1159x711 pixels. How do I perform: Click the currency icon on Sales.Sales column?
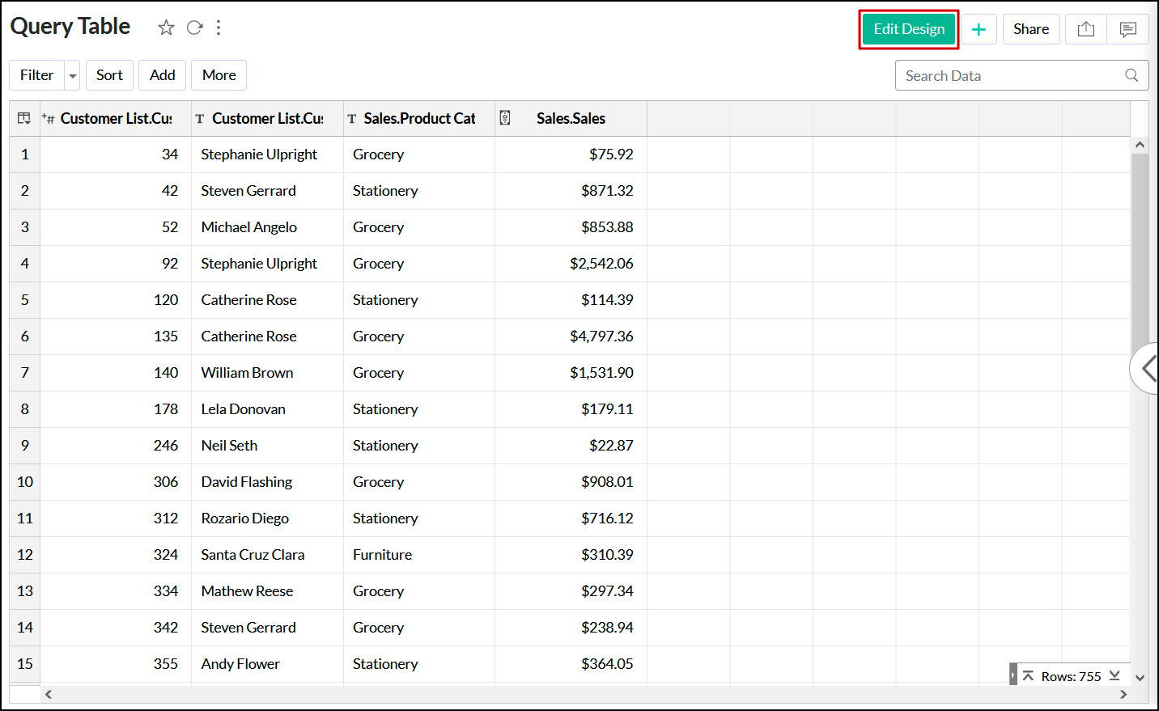click(x=505, y=118)
